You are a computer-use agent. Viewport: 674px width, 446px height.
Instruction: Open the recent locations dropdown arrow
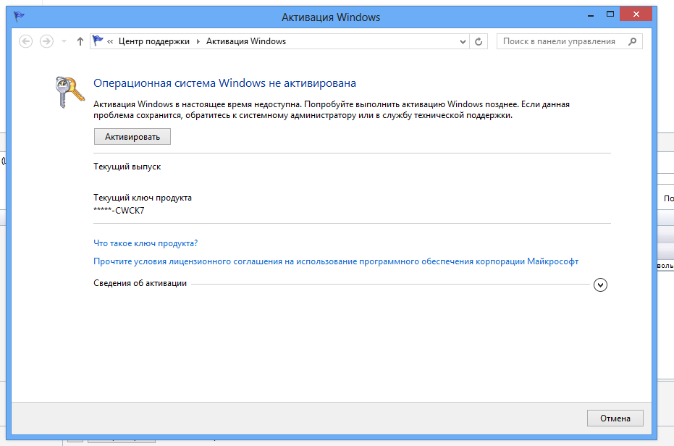64,42
